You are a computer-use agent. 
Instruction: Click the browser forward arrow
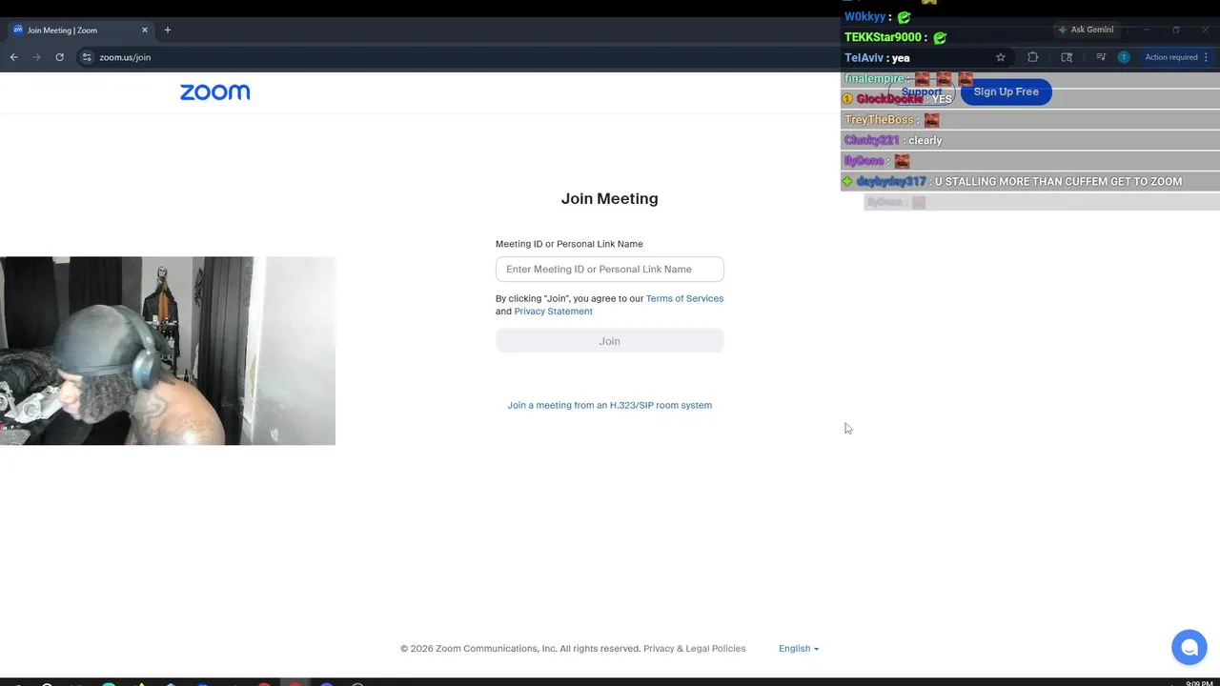pyautogui.click(x=37, y=57)
